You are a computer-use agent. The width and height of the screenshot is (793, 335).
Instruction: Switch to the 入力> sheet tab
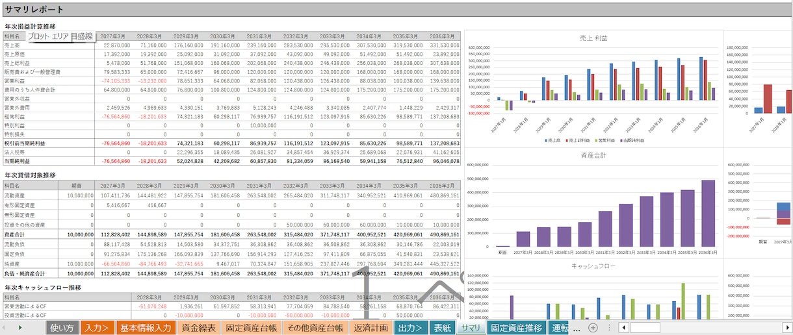(x=97, y=328)
